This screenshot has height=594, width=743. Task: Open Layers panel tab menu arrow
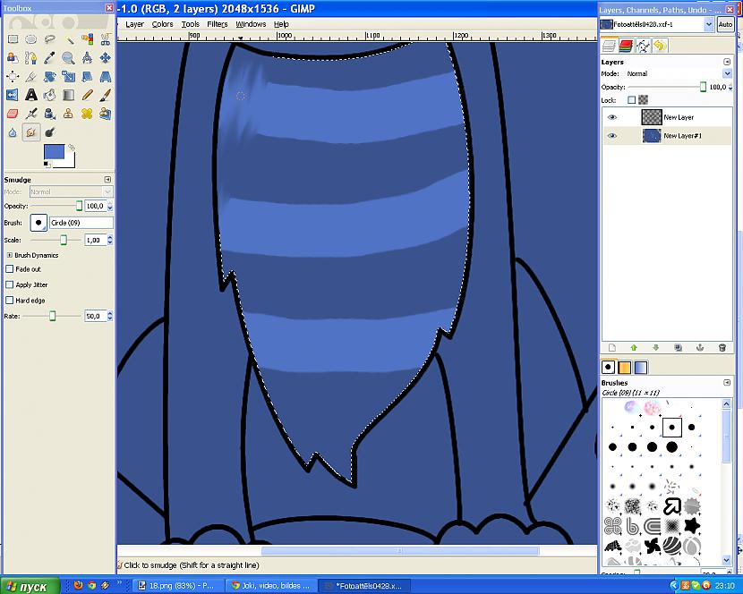(727, 62)
